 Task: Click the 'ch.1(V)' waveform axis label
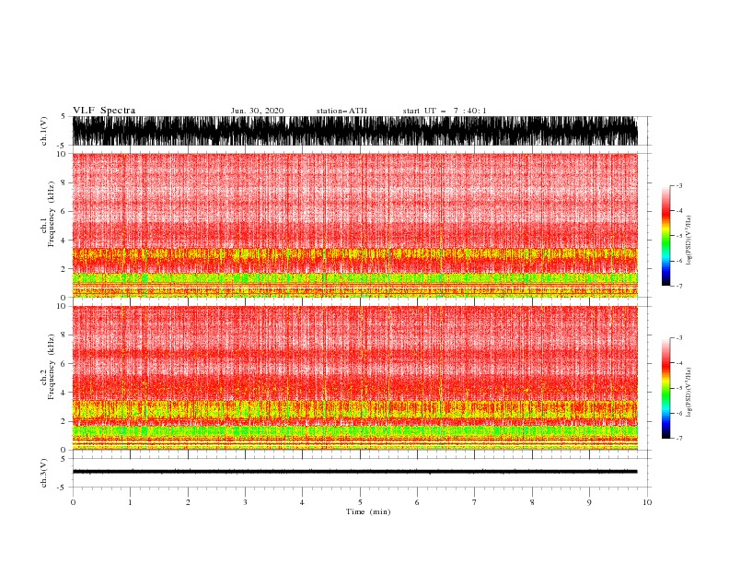tap(44, 131)
